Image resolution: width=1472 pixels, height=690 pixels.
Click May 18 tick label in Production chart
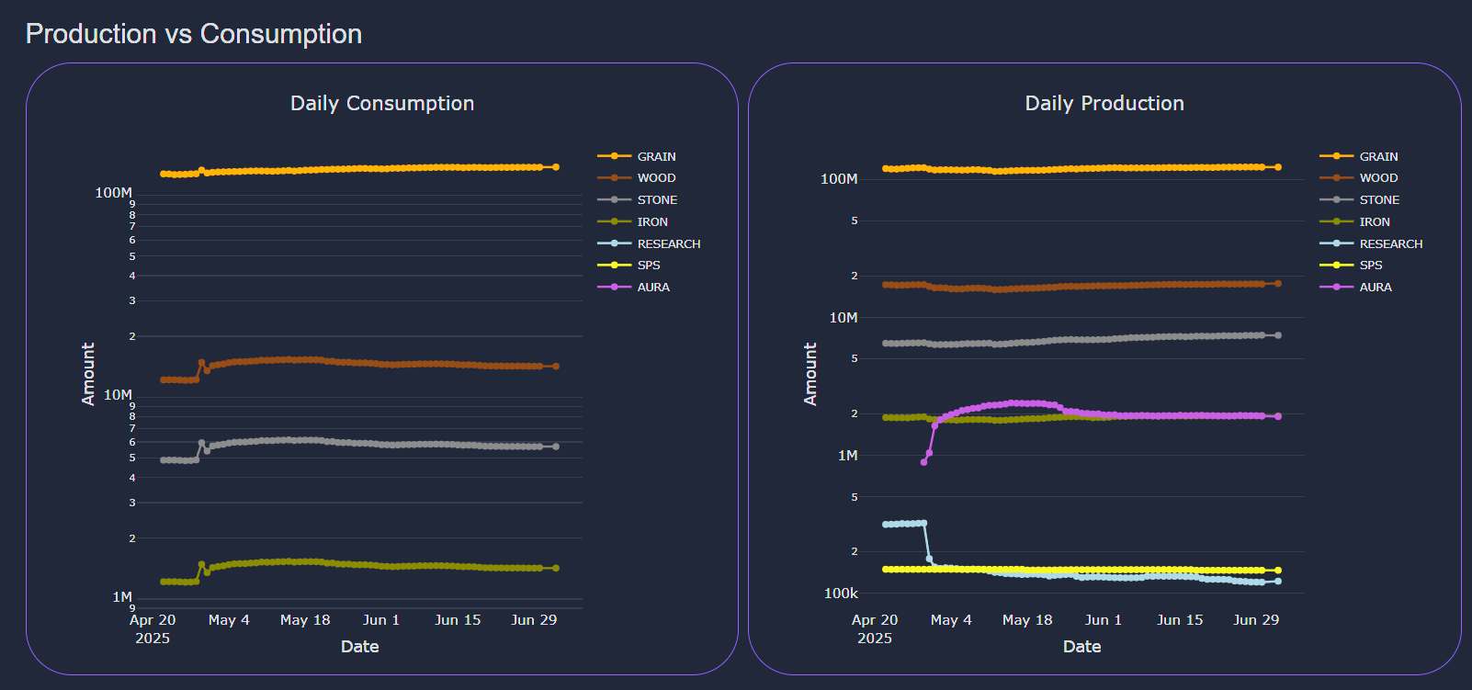tap(1027, 620)
